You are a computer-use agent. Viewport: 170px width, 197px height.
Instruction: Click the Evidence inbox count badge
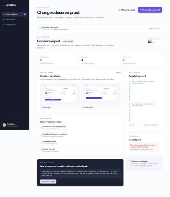25,14
